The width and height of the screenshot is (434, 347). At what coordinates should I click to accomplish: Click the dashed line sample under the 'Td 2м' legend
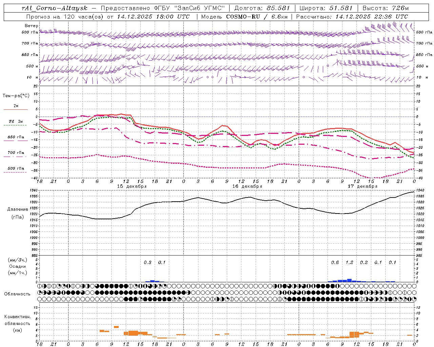tap(16, 125)
